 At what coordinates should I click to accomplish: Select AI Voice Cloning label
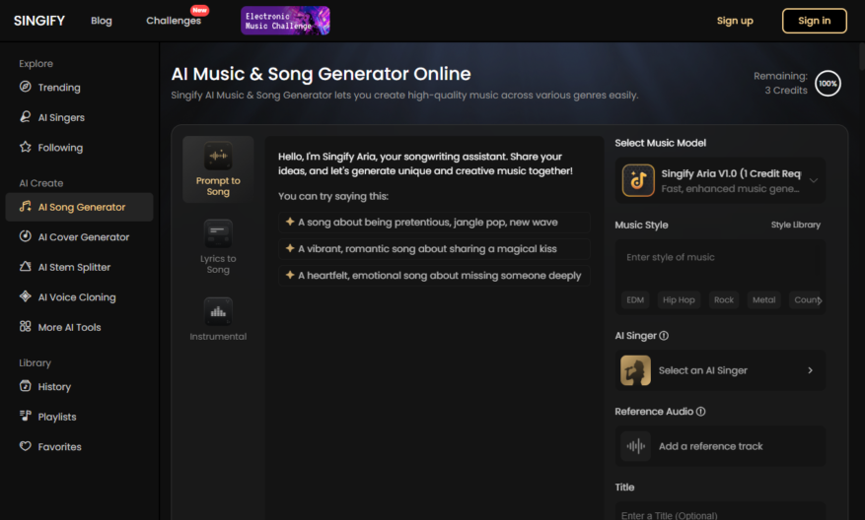click(x=77, y=296)
